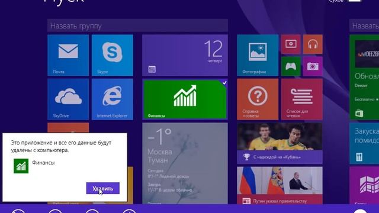Select the green Финансы tile
Screen dimensions: 379x213
185,99
